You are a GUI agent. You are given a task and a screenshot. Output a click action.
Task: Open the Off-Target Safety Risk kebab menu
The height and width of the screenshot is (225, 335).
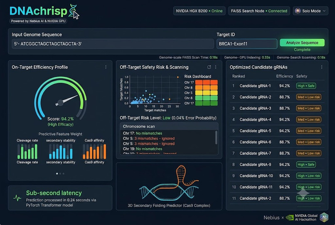(216, 67)
